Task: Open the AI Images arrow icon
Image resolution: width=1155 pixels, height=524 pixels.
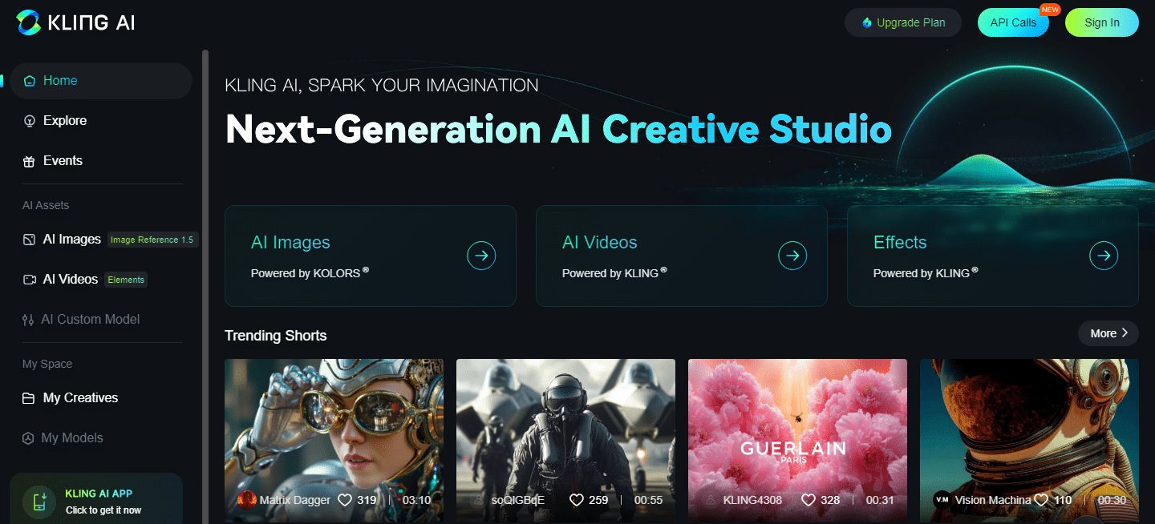Action: pos(481,256)
